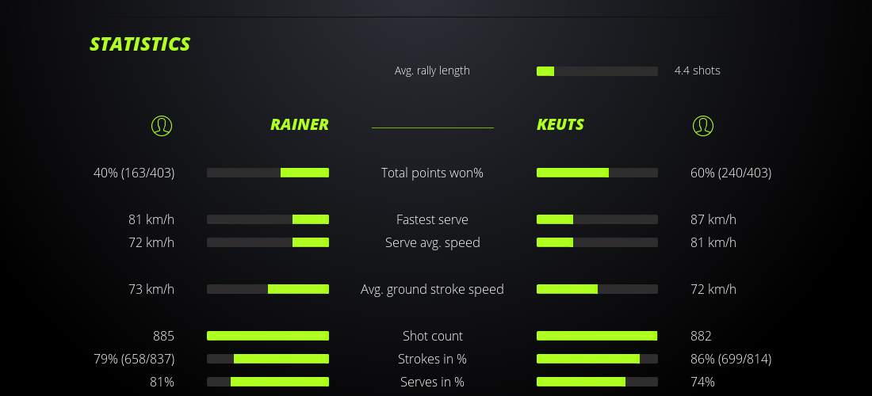
Task: Click Keuts' 60% (240/403) value
Action: pos(731,173)
